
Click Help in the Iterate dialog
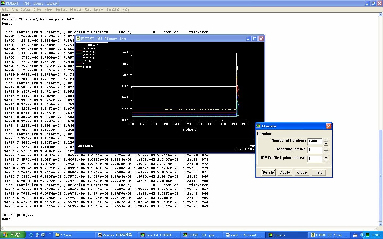pyautogui.click(x=318, y=173)
